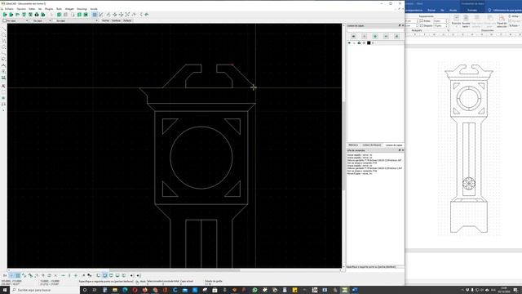Viewport: 522px width, 294px height.
Task: Select the Text tool in the left toolbar
Action: point(3,86)
